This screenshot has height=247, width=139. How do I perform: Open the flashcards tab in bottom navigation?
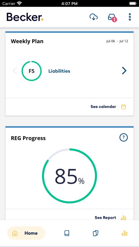pyautogui.click(x=96, y=233)
